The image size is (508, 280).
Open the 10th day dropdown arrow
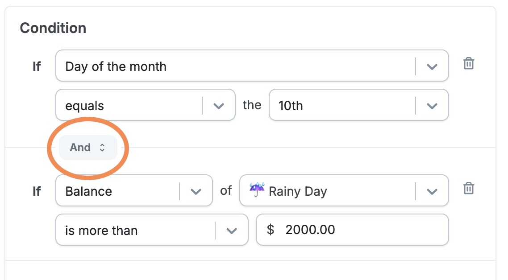[432, 106]
